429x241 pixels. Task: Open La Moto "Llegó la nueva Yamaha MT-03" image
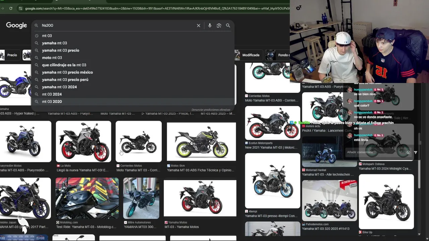pos(83,142)
